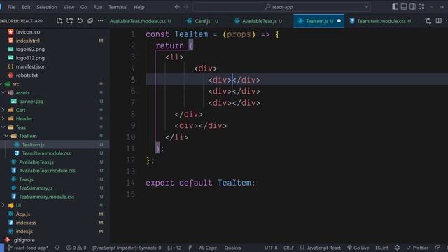Switch to the Card.js tab
This screenshot has width=448, height=252.
click(202, 21)
